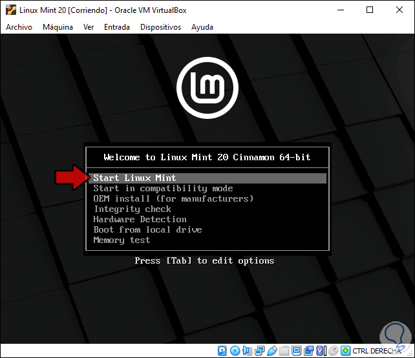Click the shared folders status icon
Screen dimensions: 415x358
pos(284,351)
